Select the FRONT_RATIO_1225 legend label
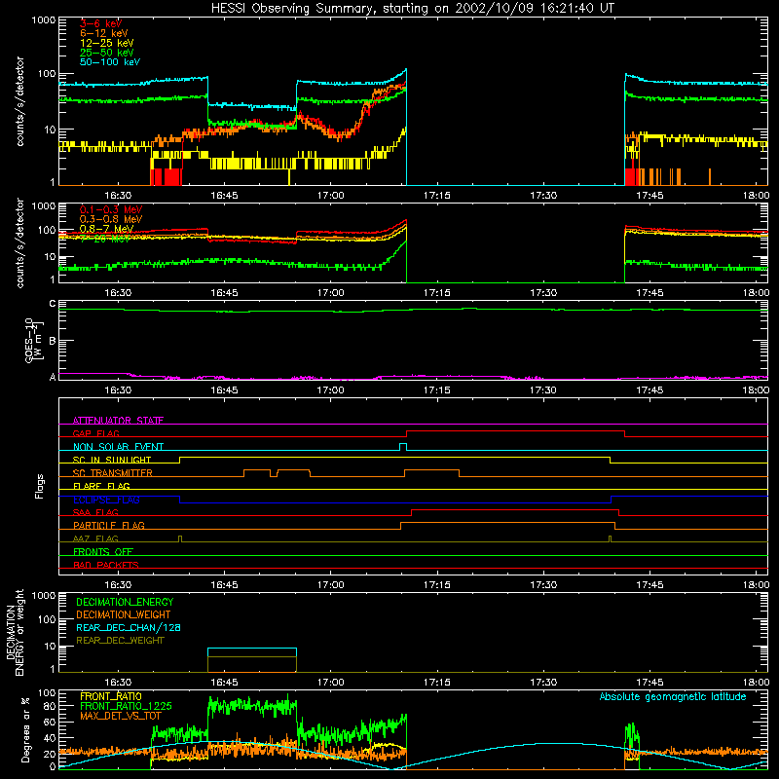Image resolution: width=779 pixels, height=779 pixels. click(x=126, y=706)
